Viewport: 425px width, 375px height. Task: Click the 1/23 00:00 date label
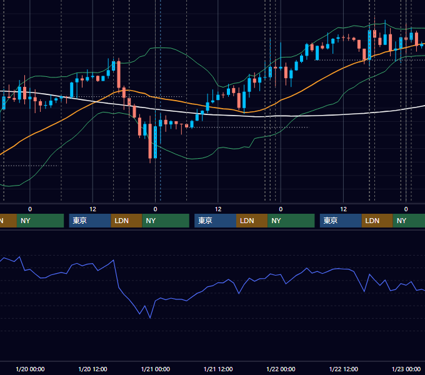(406, 369)
